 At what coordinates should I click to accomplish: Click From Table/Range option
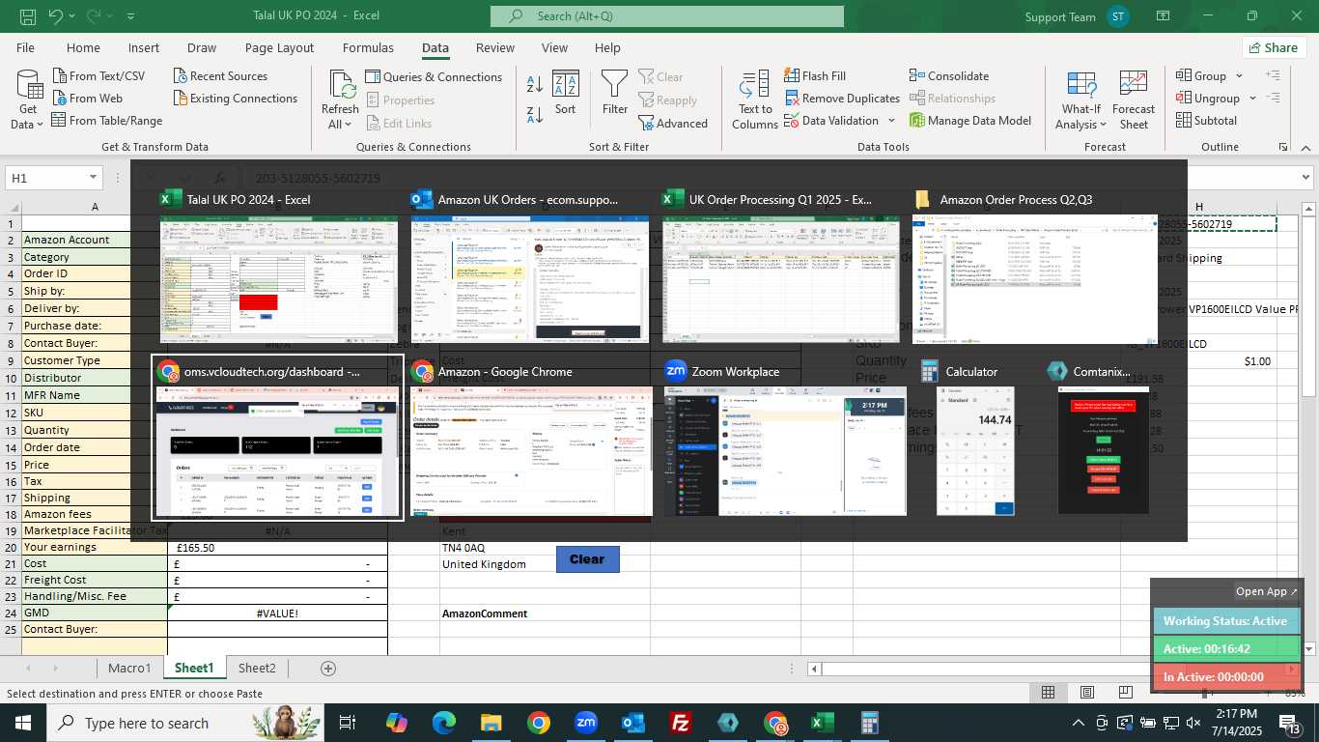[x=106, y=121]
